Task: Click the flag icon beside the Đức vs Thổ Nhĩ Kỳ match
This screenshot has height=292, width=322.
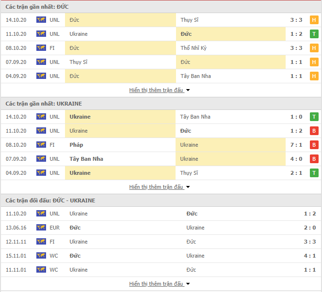Action: tap(41, 48)
